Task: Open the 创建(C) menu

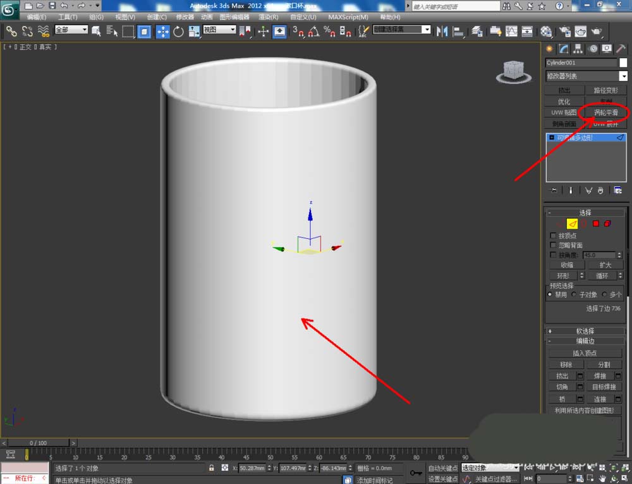Action: pos(157,17)
